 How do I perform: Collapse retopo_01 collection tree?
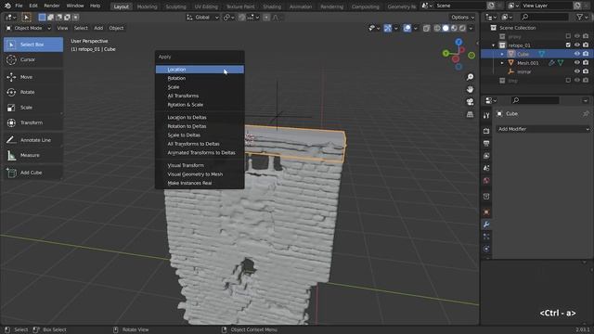point(494,45)
